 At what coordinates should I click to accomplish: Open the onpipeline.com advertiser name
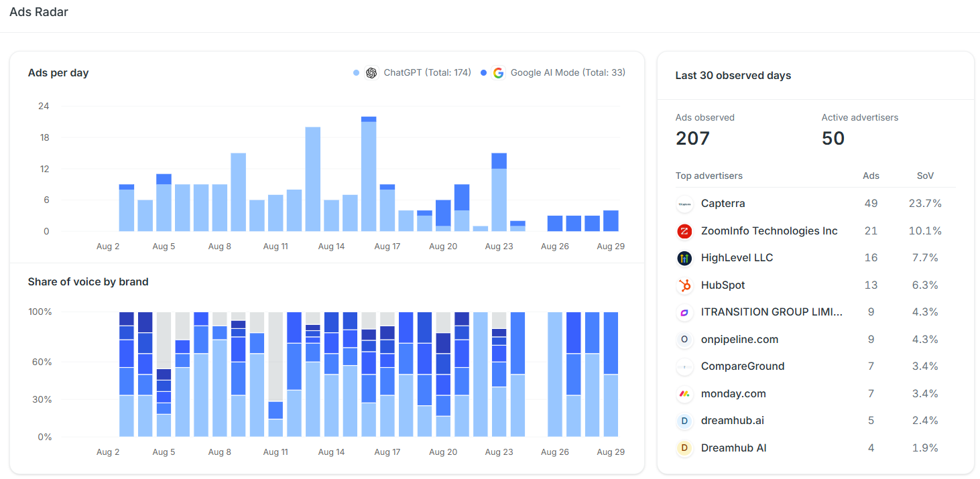(740, 340)
